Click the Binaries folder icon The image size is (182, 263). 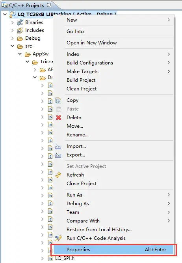[20, 22]
